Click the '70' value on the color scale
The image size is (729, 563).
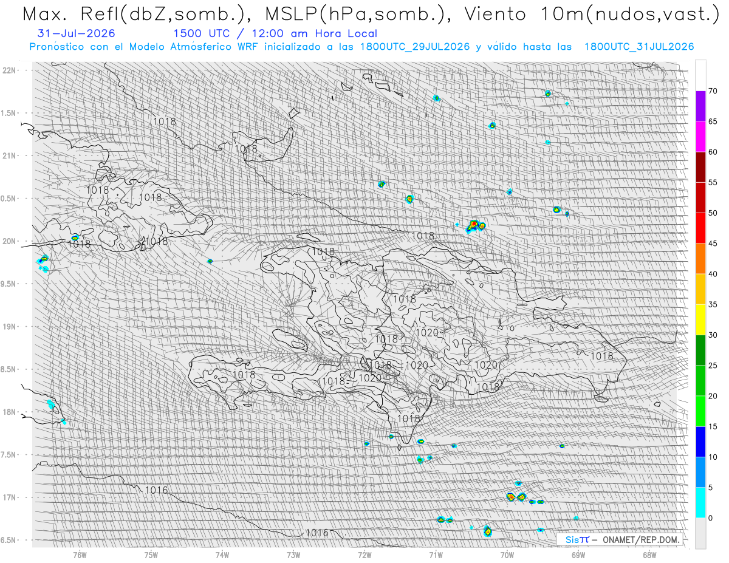pyautogui.click(x=713, y=91)
